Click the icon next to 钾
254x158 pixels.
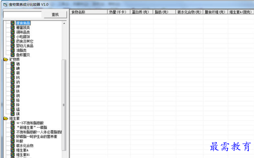pos(13,87)
